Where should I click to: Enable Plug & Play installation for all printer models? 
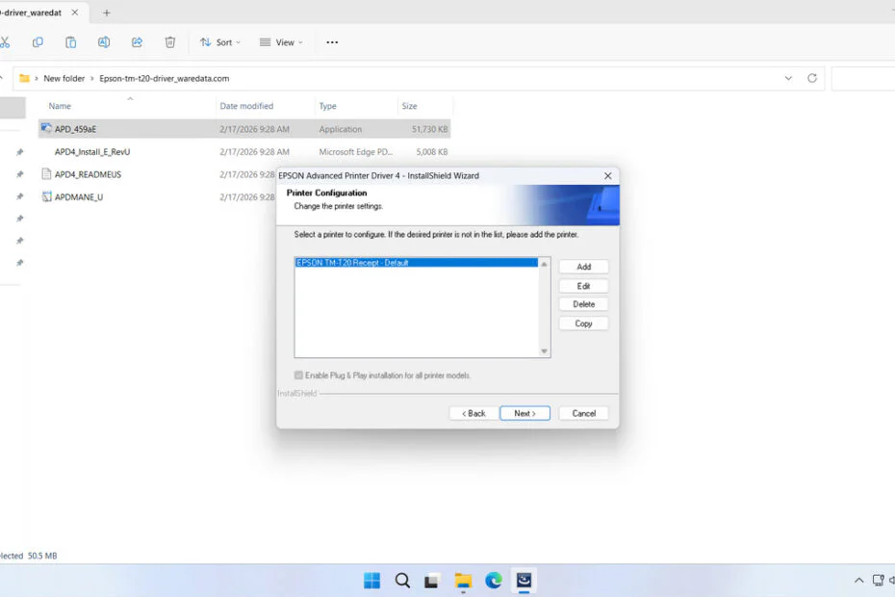tap(298, 375)
